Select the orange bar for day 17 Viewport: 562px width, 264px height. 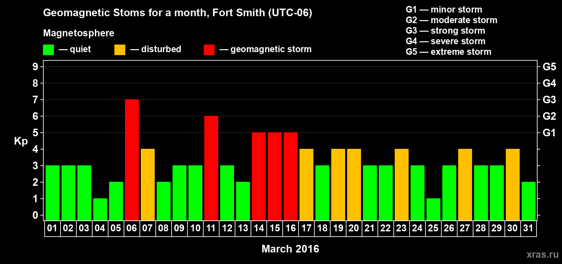click(x=306, y=184)
